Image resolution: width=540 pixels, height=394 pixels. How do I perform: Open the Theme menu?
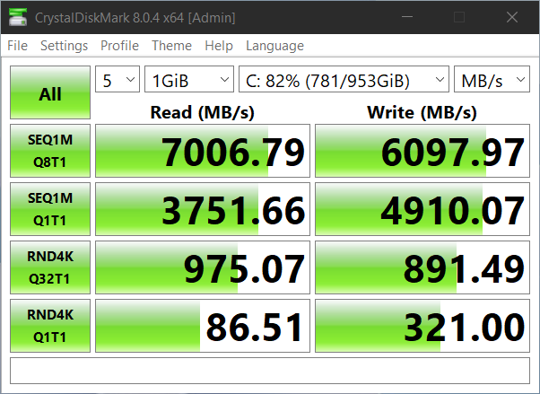(x=171, y=46)
